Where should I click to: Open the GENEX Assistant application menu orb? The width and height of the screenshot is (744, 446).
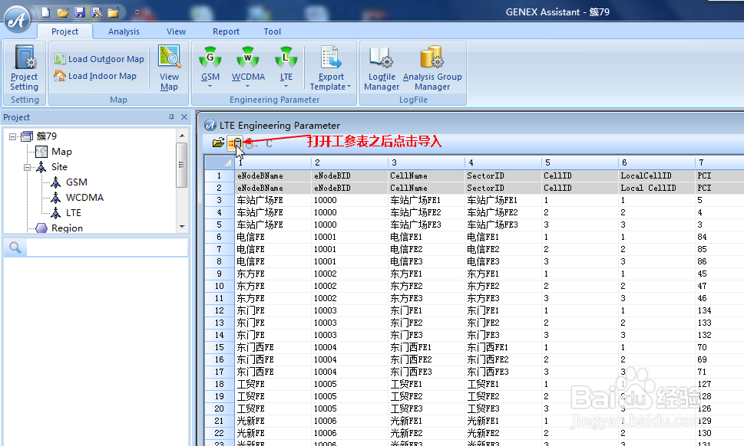[18, 19]
